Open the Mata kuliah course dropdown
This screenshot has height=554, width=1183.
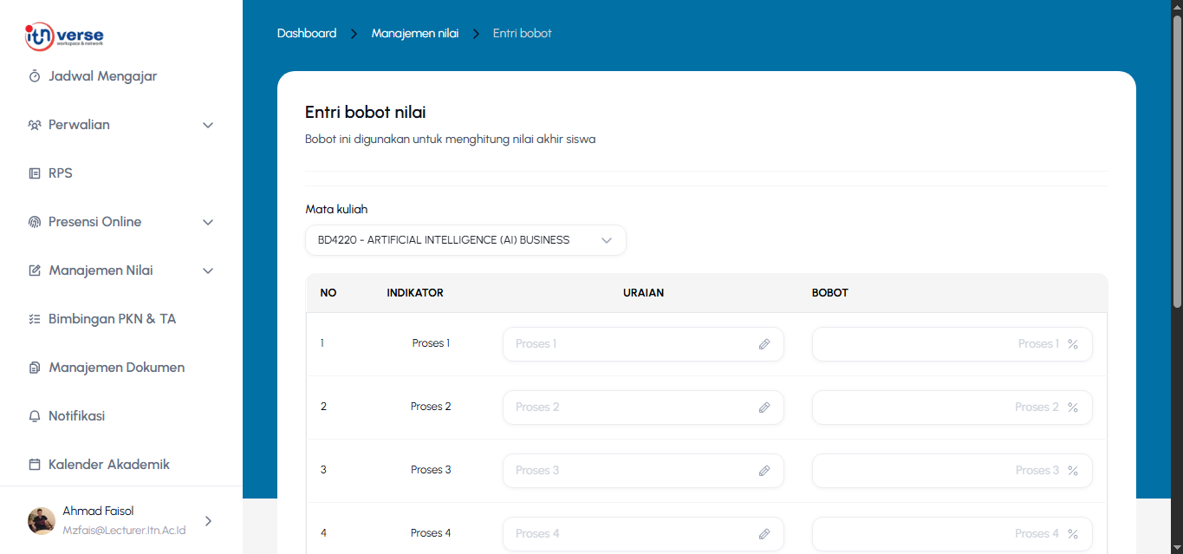coord(465,240)
